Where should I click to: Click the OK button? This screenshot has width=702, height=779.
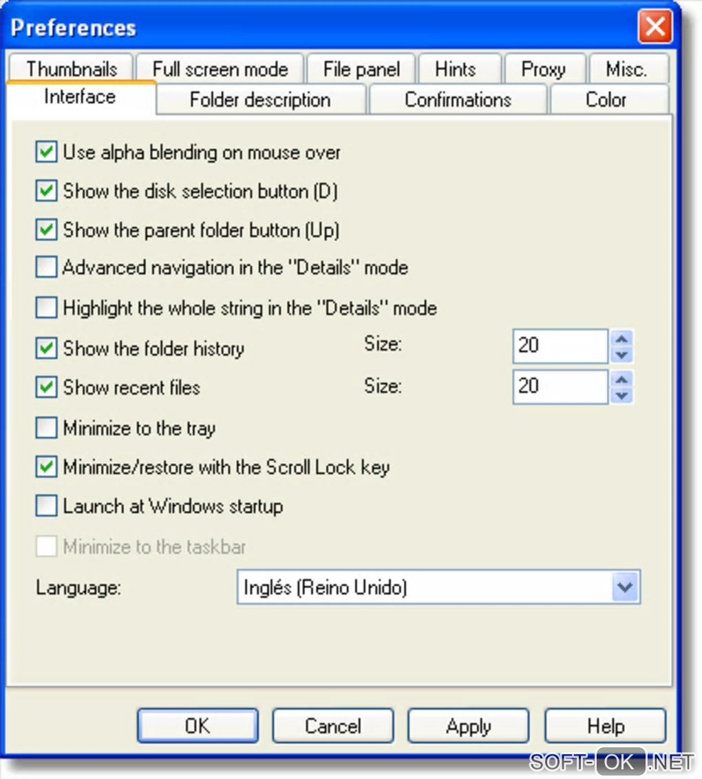pyautogui.click(x=198, y=726)
